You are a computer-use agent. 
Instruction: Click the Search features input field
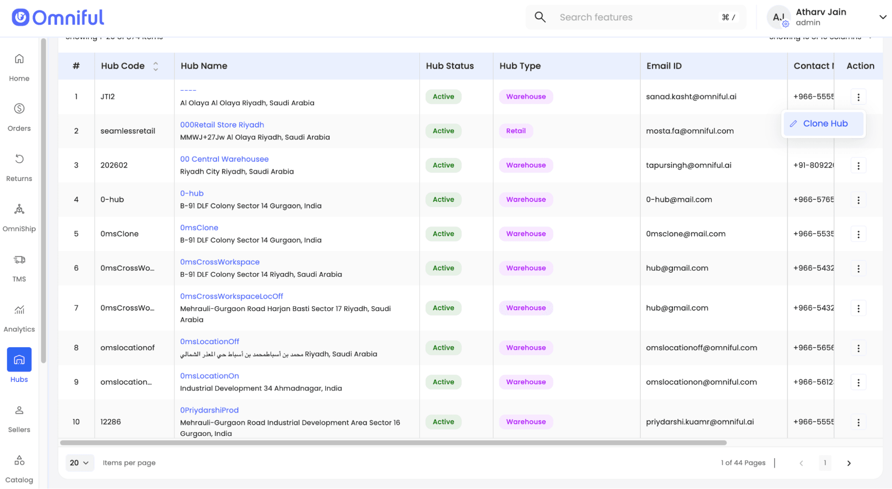[x=635, y=17]
